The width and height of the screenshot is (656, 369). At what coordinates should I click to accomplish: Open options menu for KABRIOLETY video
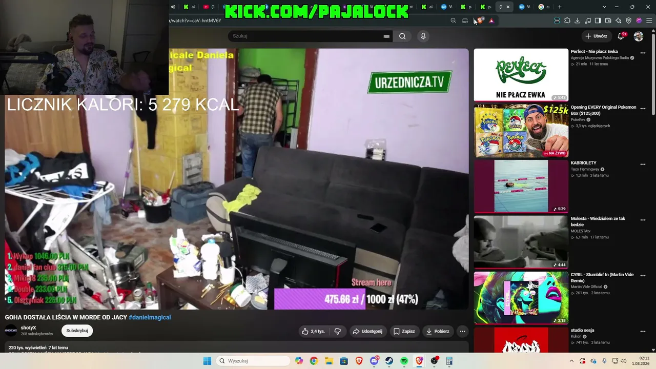coord(643,165)
